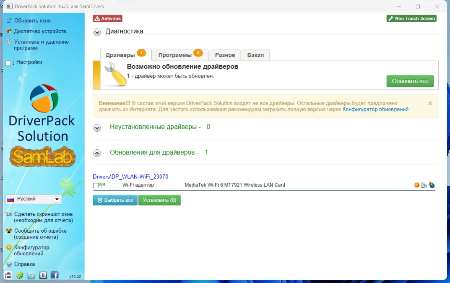Screen dimensions: 450x283
Task: Open the Facebook icon in the sidebar
Action: pyautogui.click(x=54, y=276)
